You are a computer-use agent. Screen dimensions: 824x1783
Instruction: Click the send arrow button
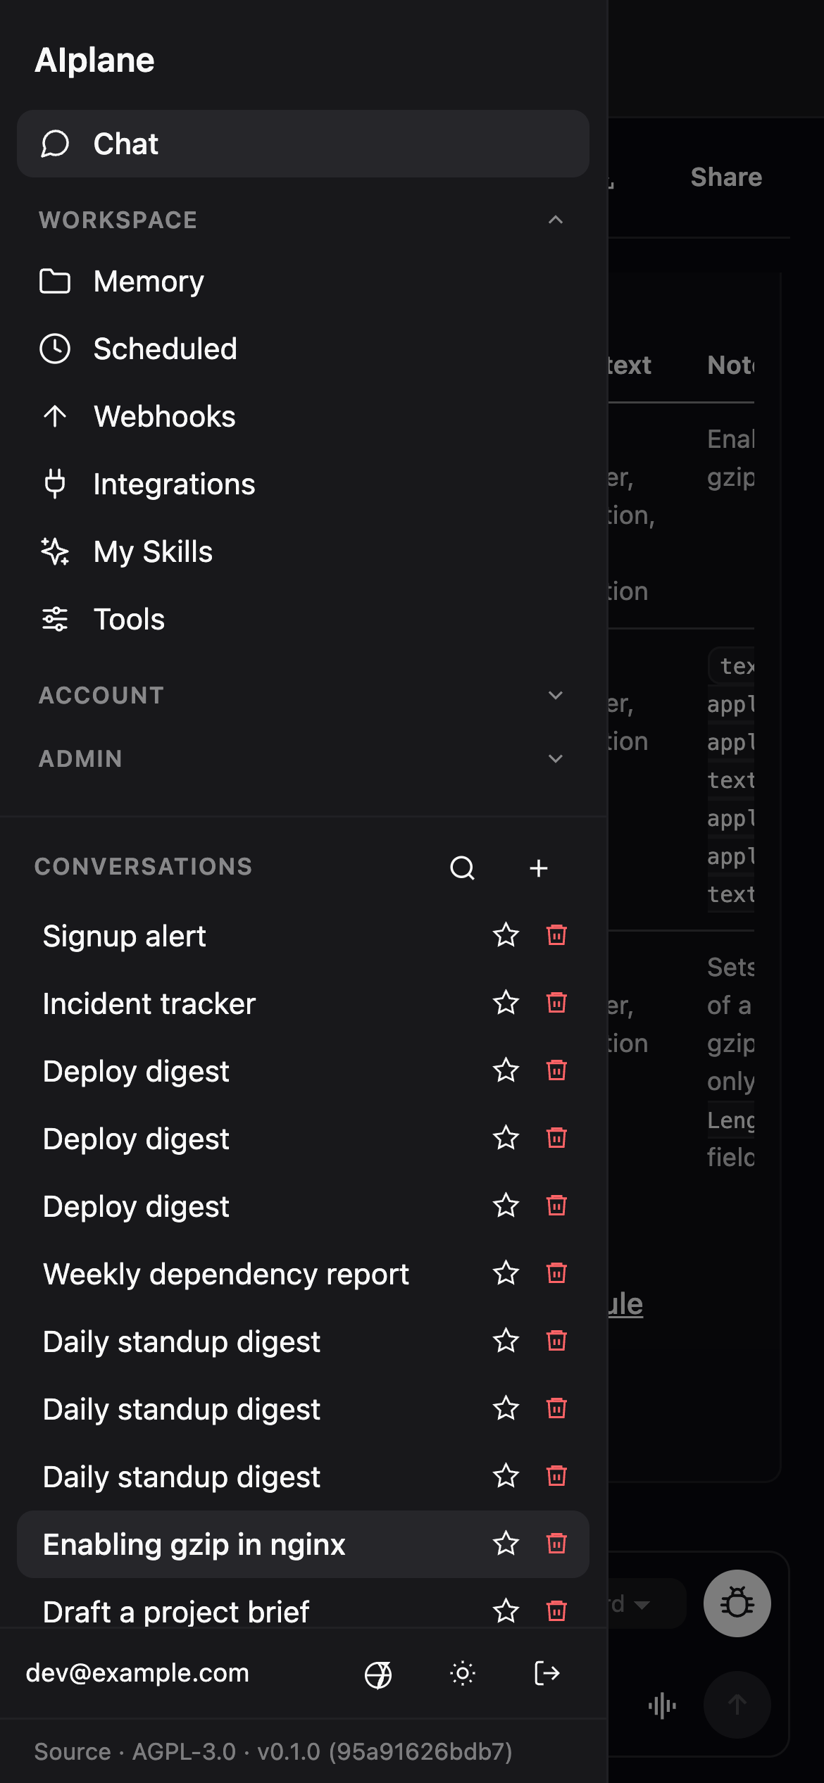coord(737,1705)
